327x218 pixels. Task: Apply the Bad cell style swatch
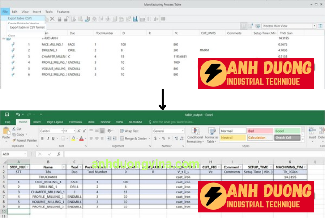tap(260, 131)
